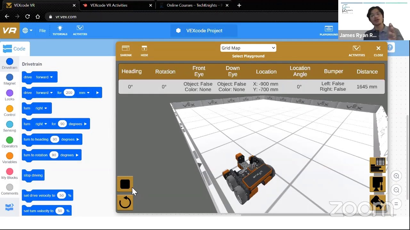Click 50 in set drive velocity block

[x=61, y=195]
